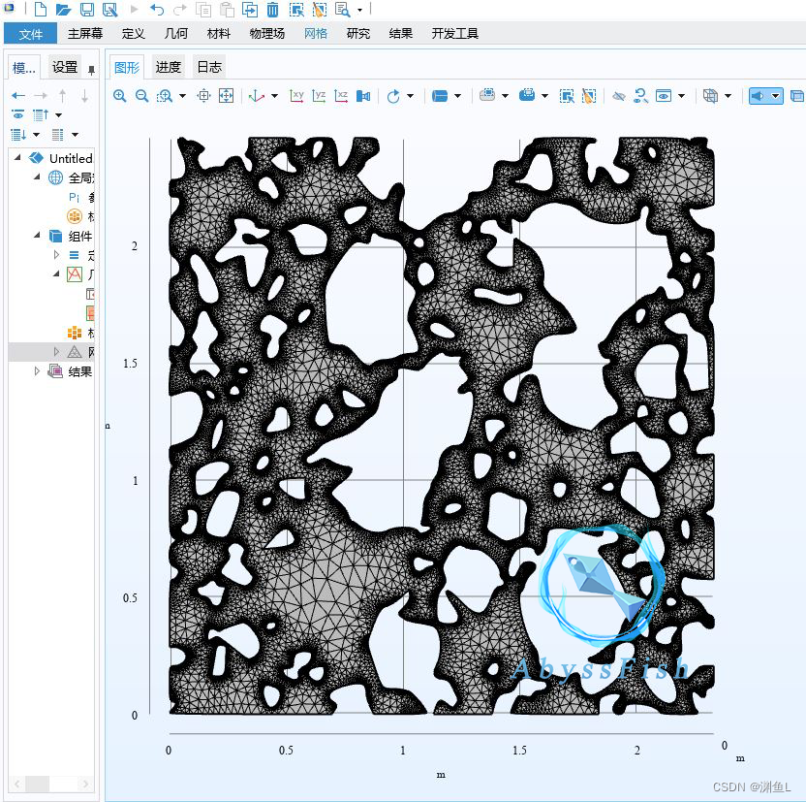Undo the last action
This screenshot has height=802, width=806.
157,10
